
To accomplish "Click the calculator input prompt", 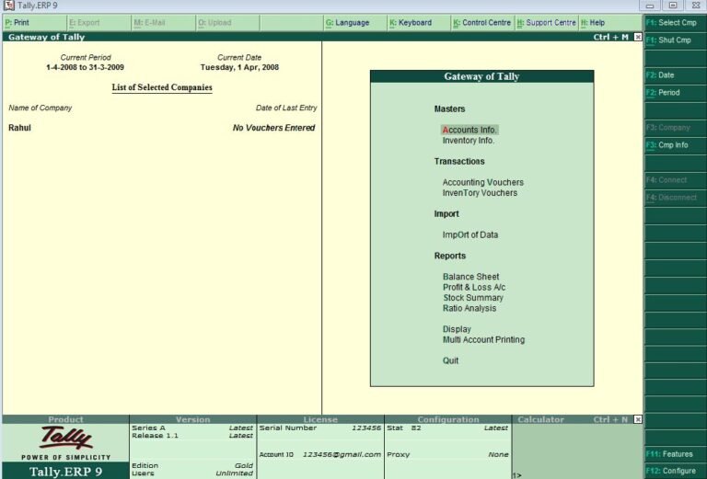I will click(x=516, y=475).
